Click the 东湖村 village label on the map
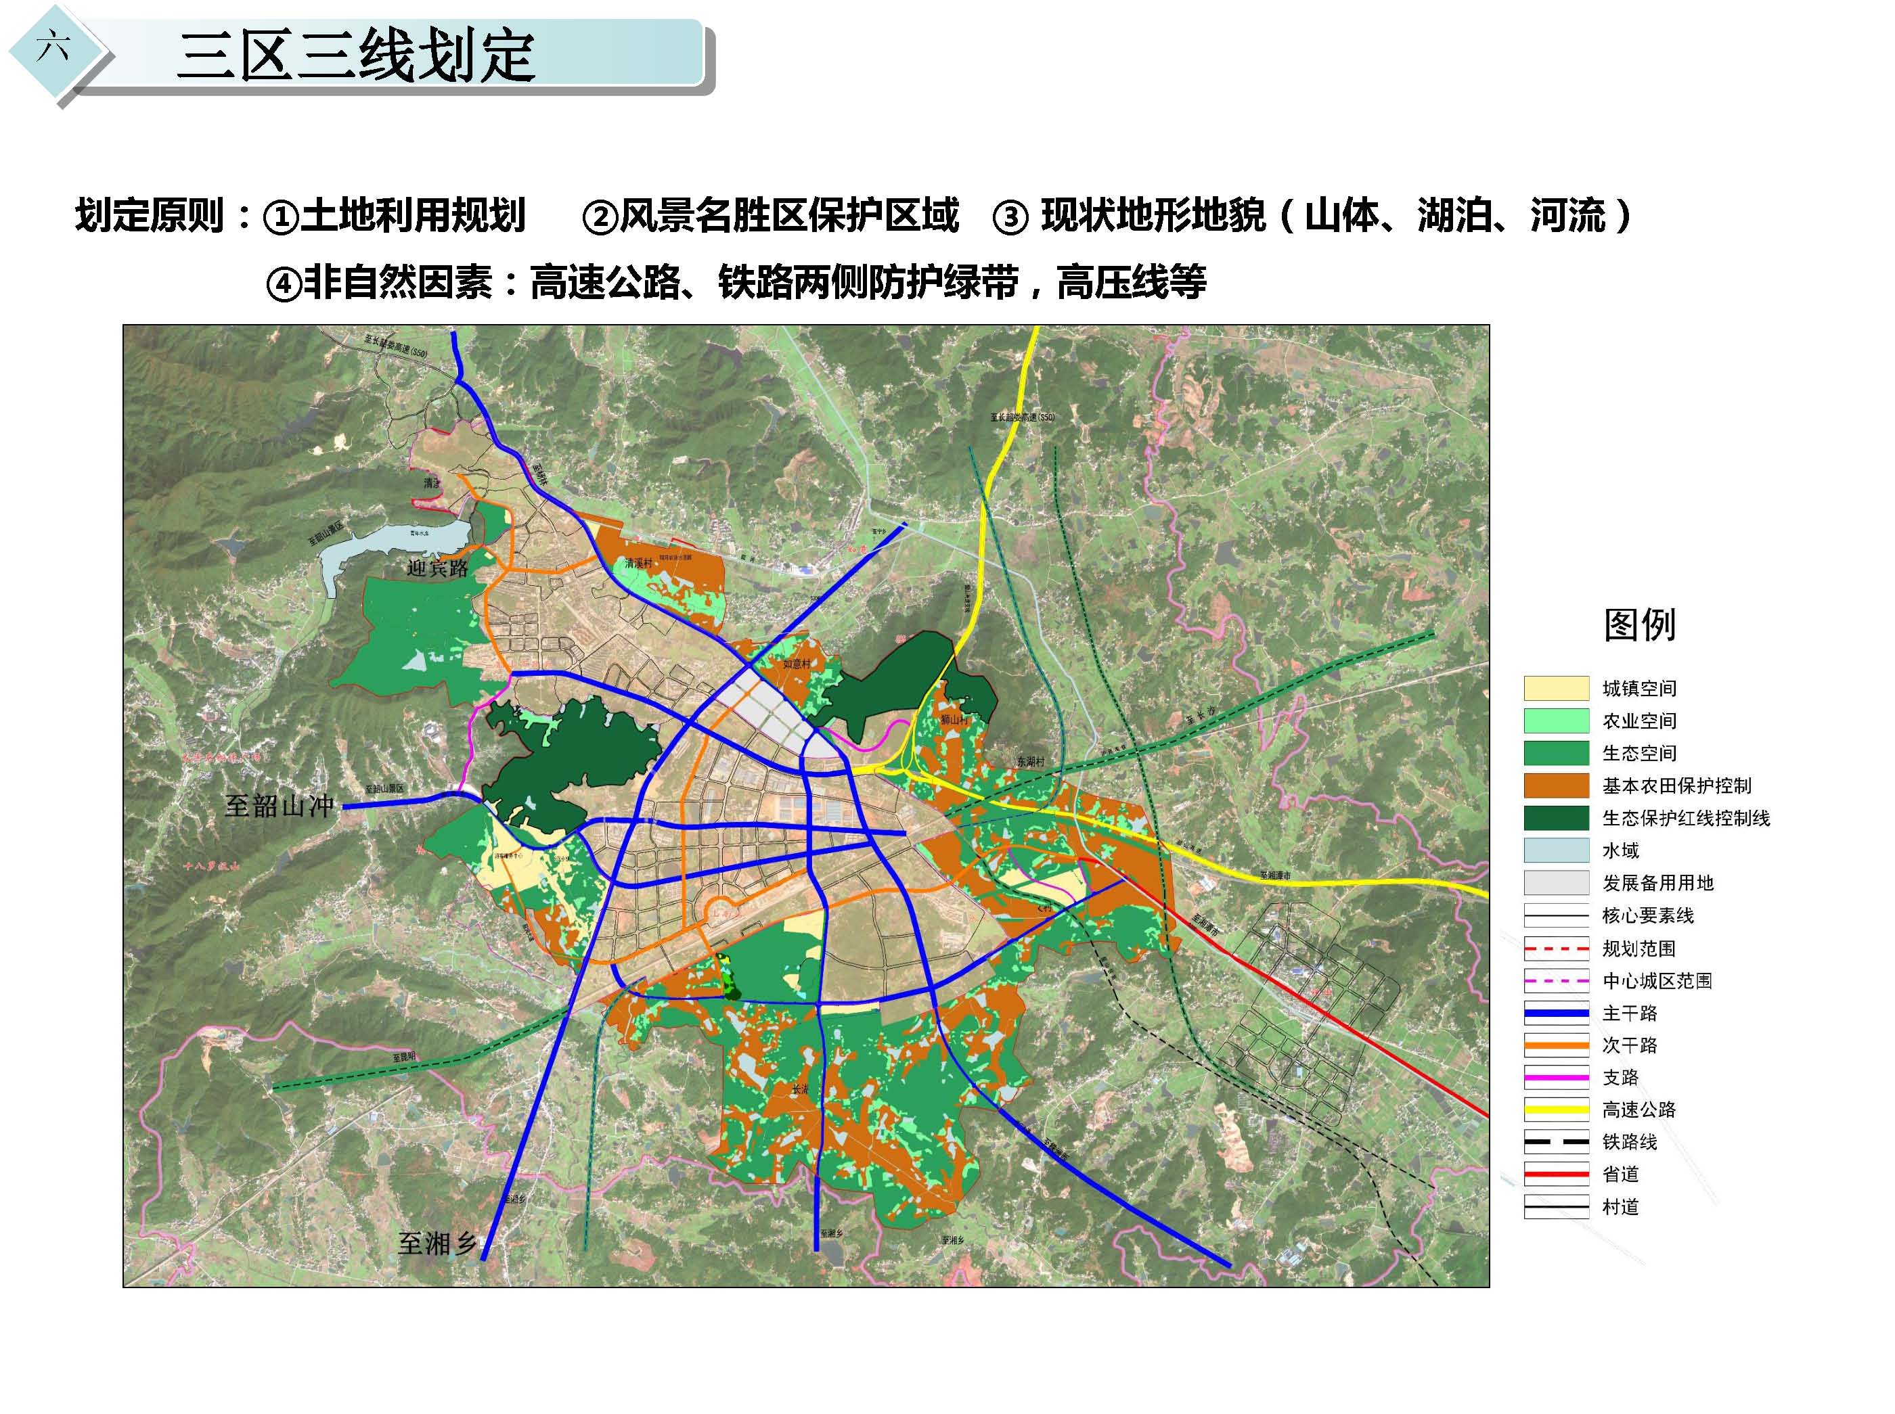Image resolution: width=1895 pixels, height=1414 pixels. click(1031, 761)
